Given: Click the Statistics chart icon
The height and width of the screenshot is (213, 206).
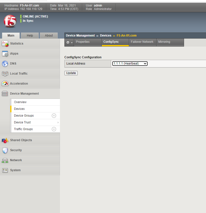Looking at the screenshot, I should (x=5, y=43).
